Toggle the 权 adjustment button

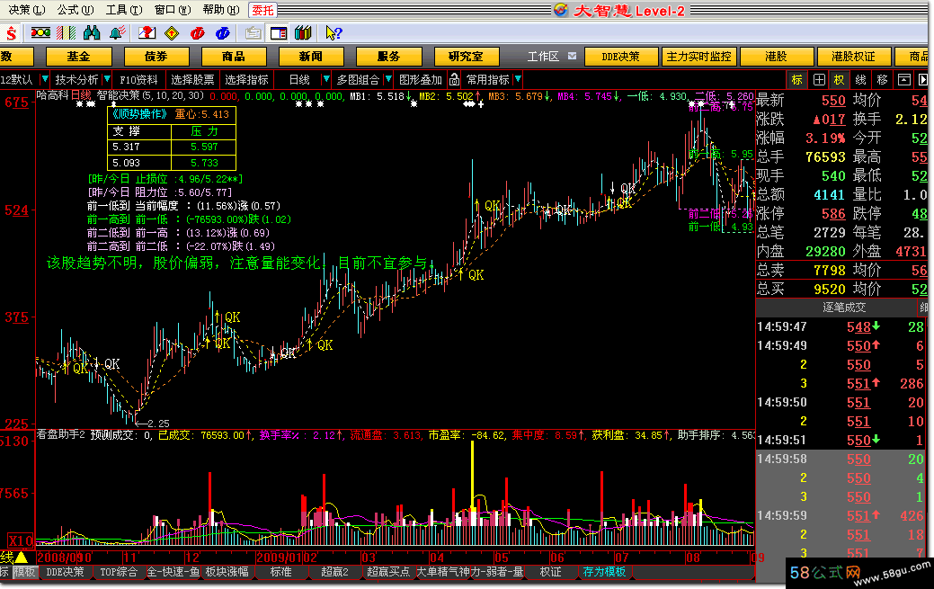[840, 80]
